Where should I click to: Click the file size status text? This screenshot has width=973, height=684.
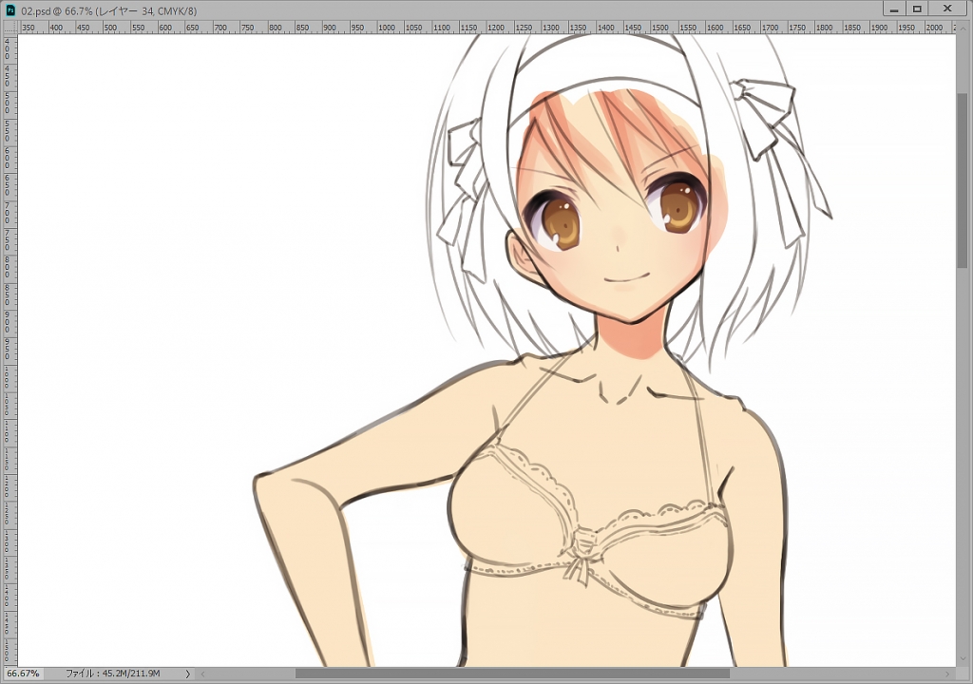click(x=112, y=674)
